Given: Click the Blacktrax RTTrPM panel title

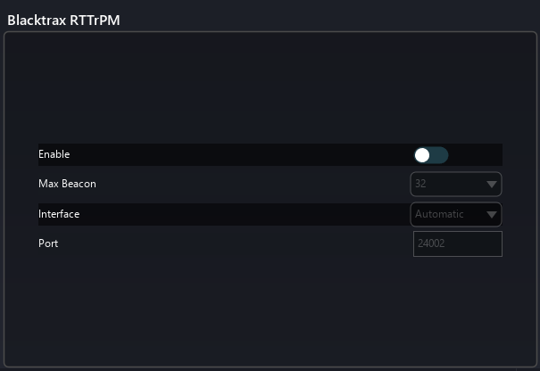Looking at the screenshot, I should 63,20.
